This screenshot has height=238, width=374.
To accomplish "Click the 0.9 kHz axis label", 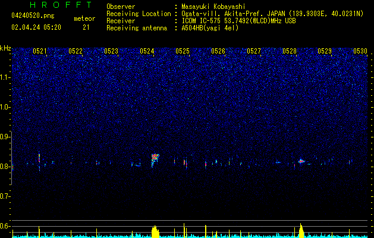I will [x=5, y=137].
